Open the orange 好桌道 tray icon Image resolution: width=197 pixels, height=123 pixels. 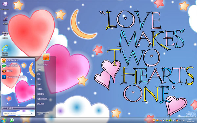tap(157, 120)
